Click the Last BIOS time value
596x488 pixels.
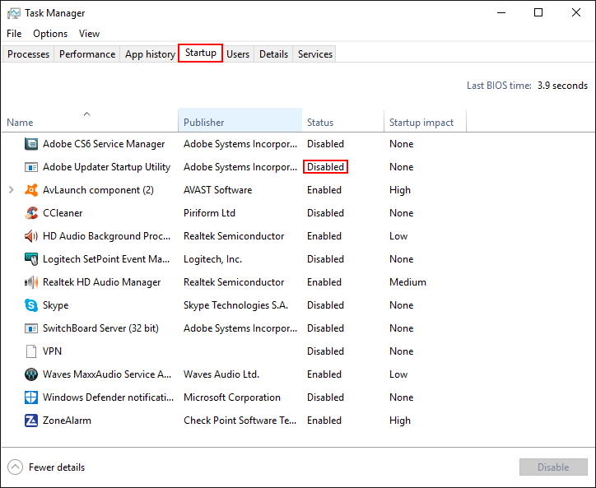coord(562,86)
